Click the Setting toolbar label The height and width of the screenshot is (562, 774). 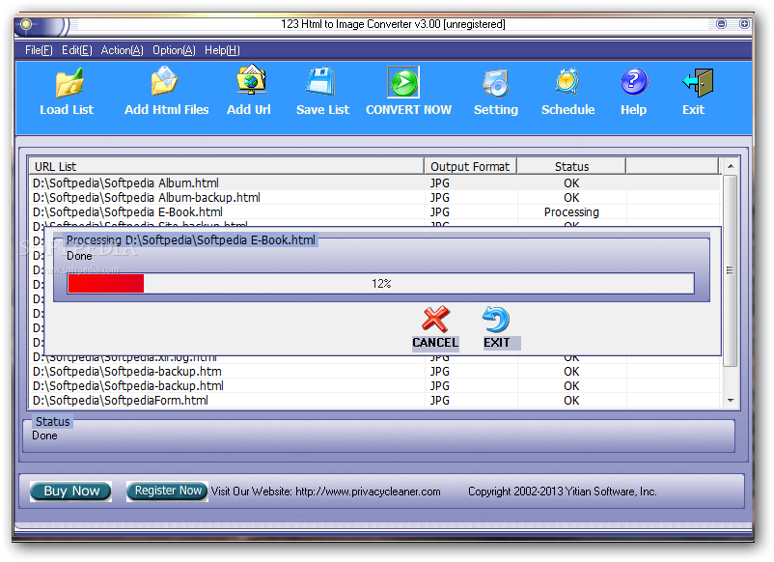click(496, 110)
